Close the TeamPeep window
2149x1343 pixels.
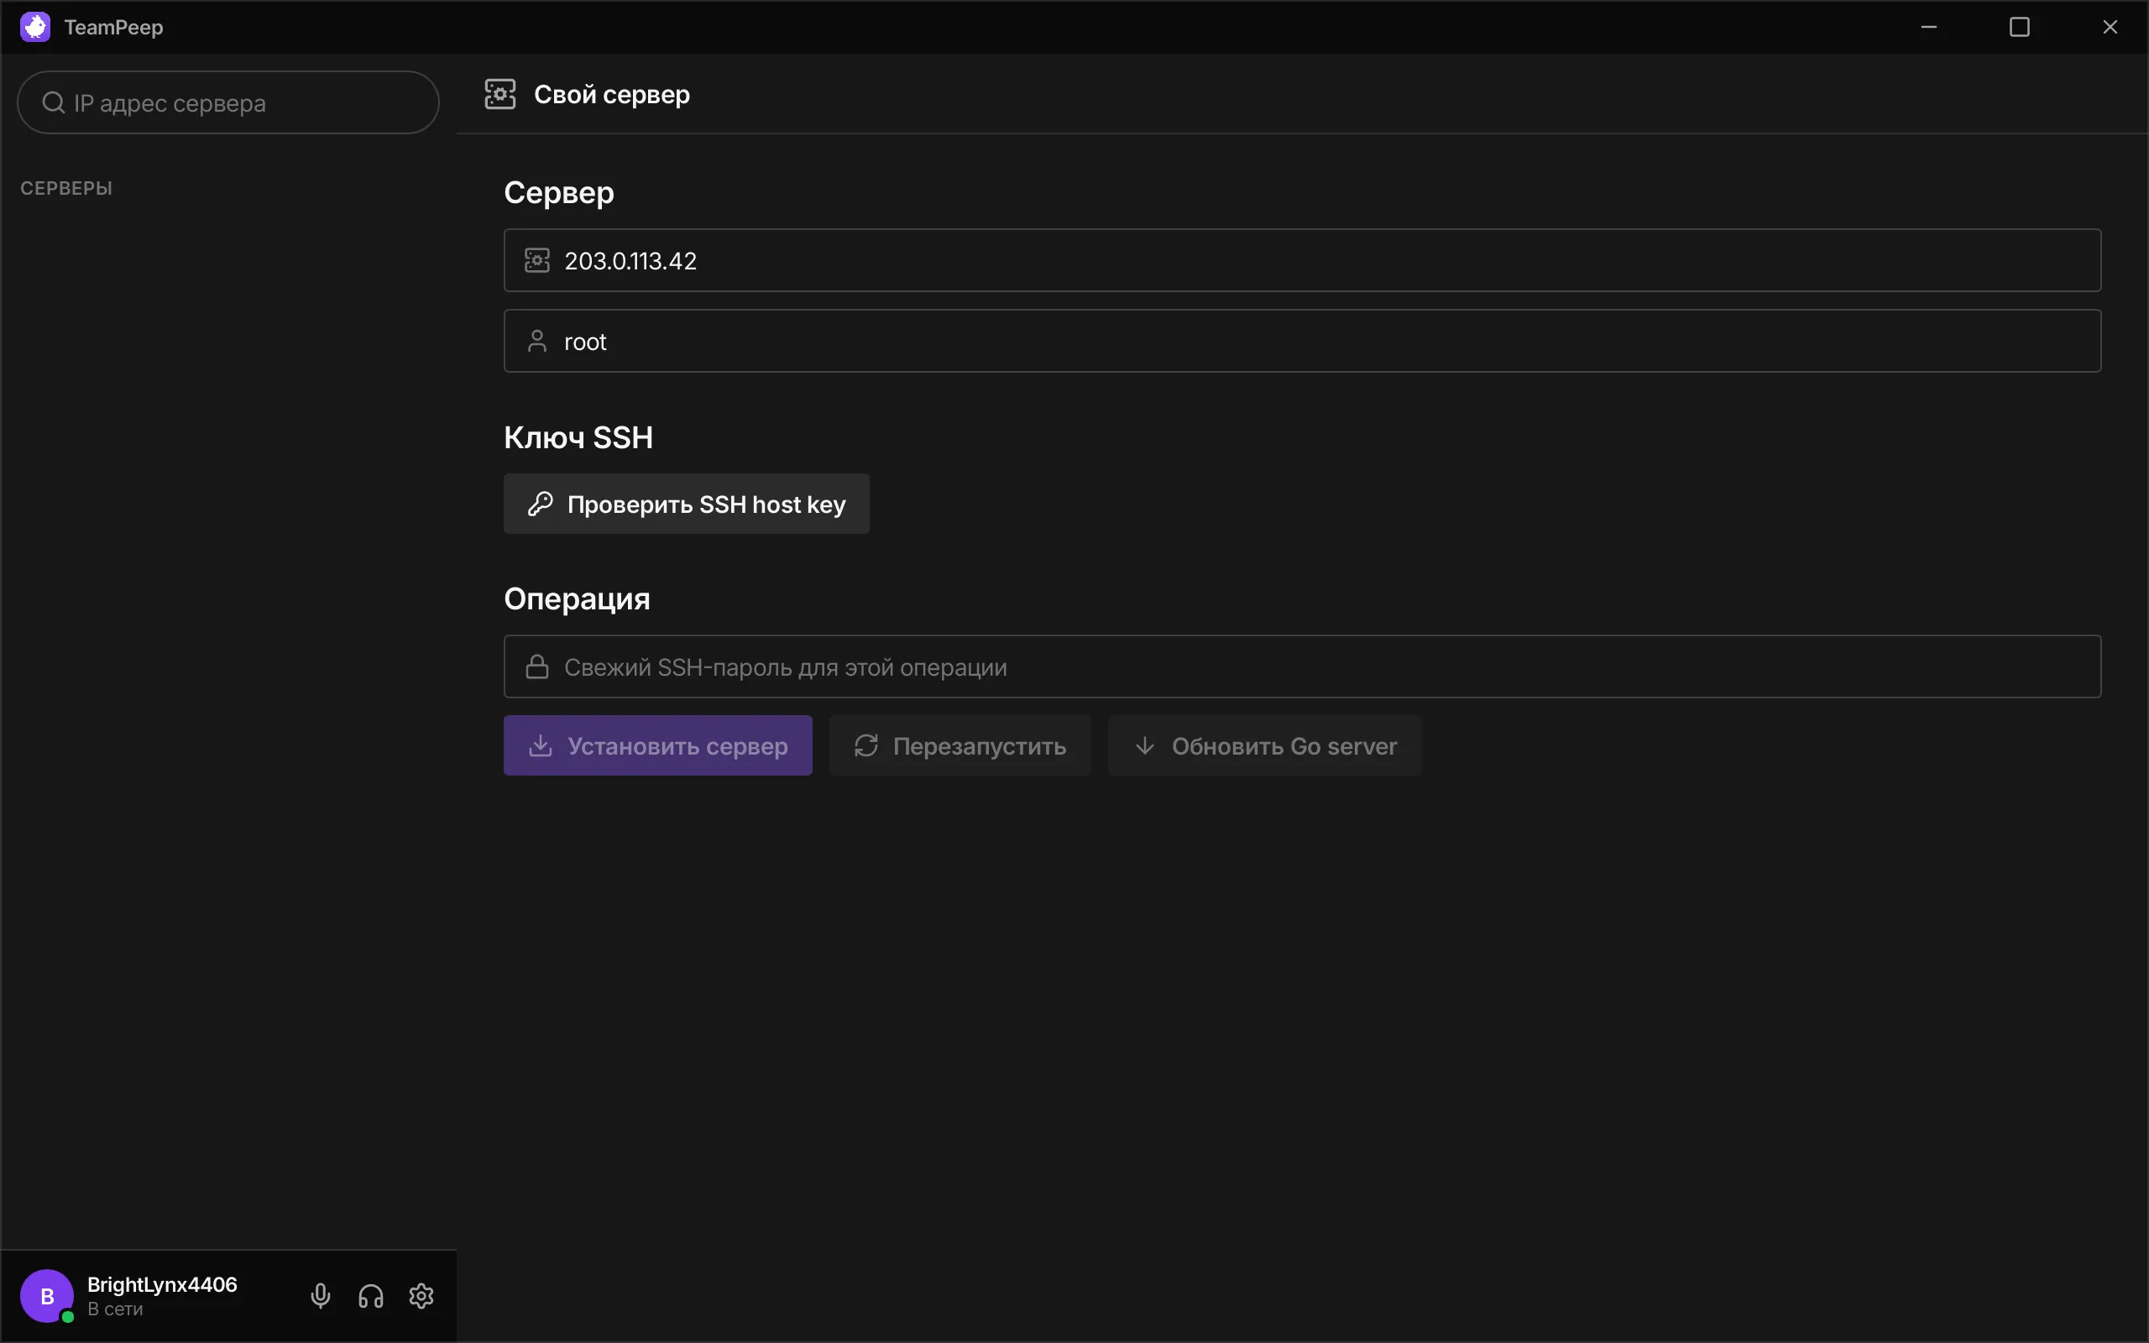click(x=2110, y=27)
